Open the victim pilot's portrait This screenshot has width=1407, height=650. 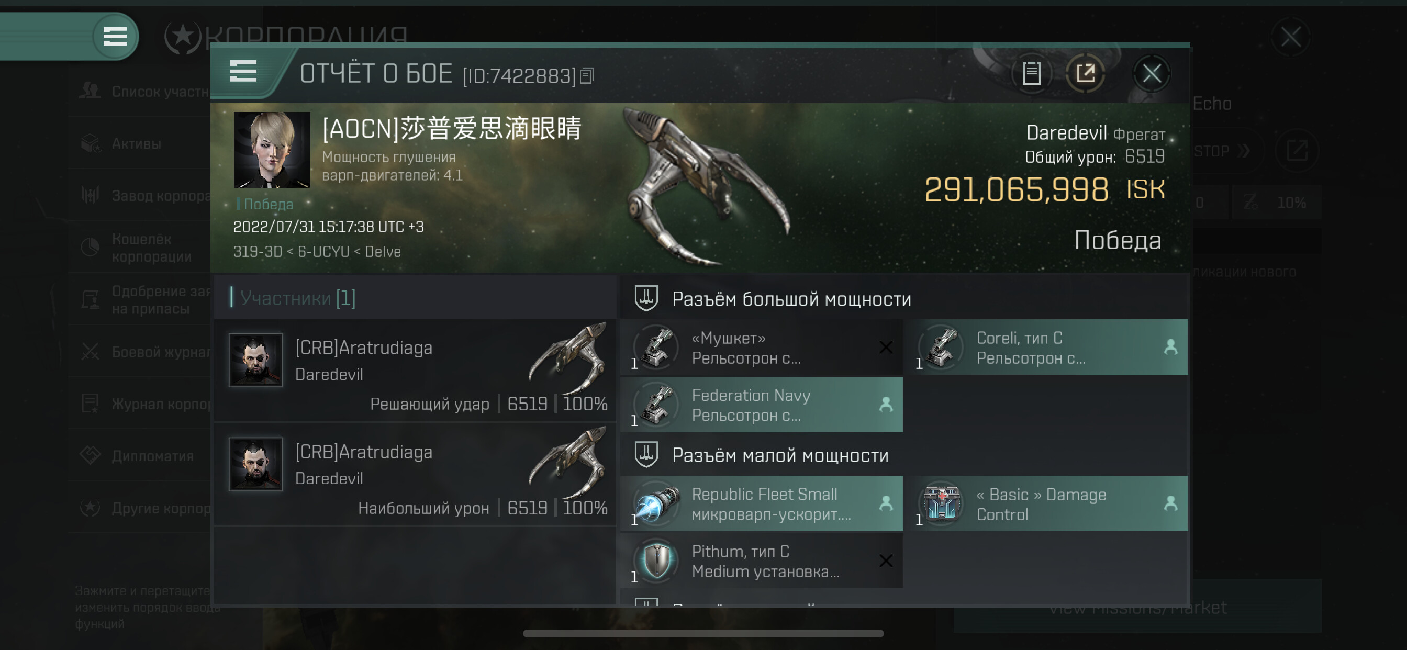pyautogui.click(x=272, y=150)
